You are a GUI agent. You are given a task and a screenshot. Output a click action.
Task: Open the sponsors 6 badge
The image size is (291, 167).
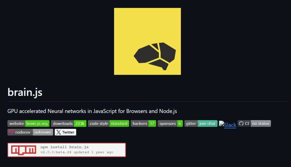170,123
